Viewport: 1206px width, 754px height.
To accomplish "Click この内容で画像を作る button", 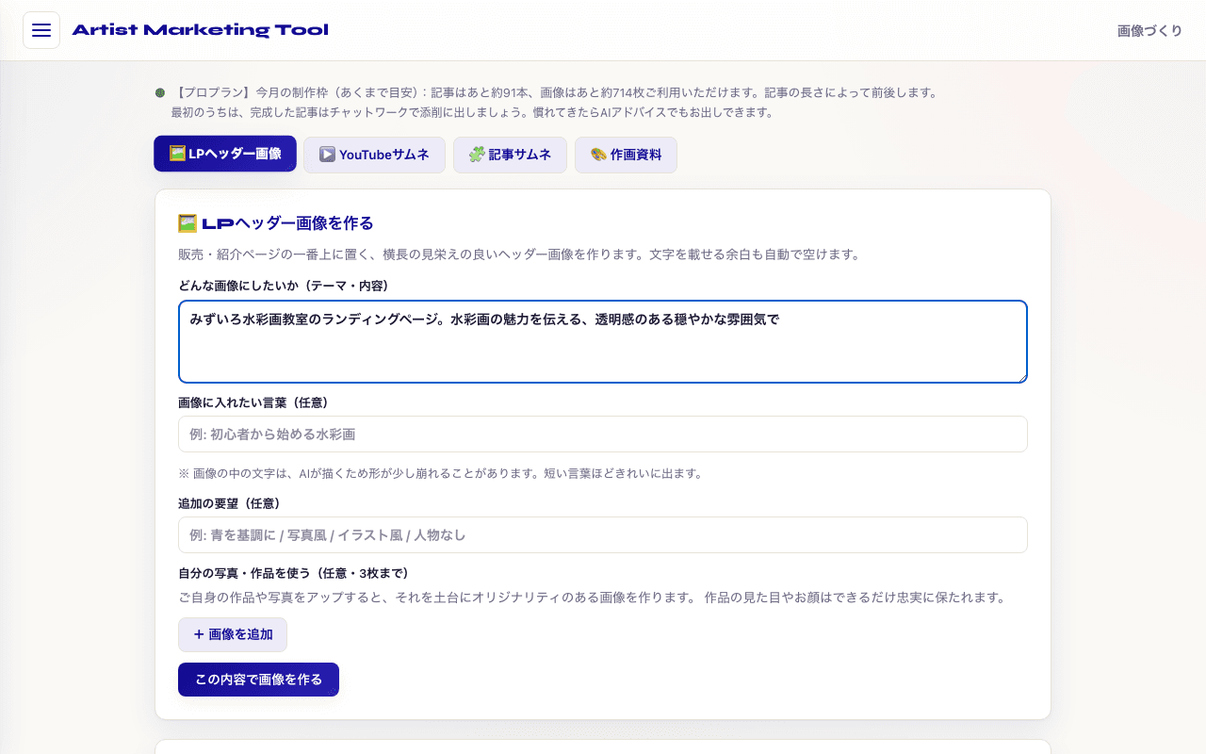I will tap(258, 680).
